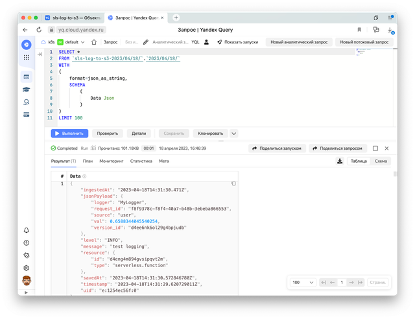Maximize the results panel using the square icon

pyautogui.click(x=375, y=148)
